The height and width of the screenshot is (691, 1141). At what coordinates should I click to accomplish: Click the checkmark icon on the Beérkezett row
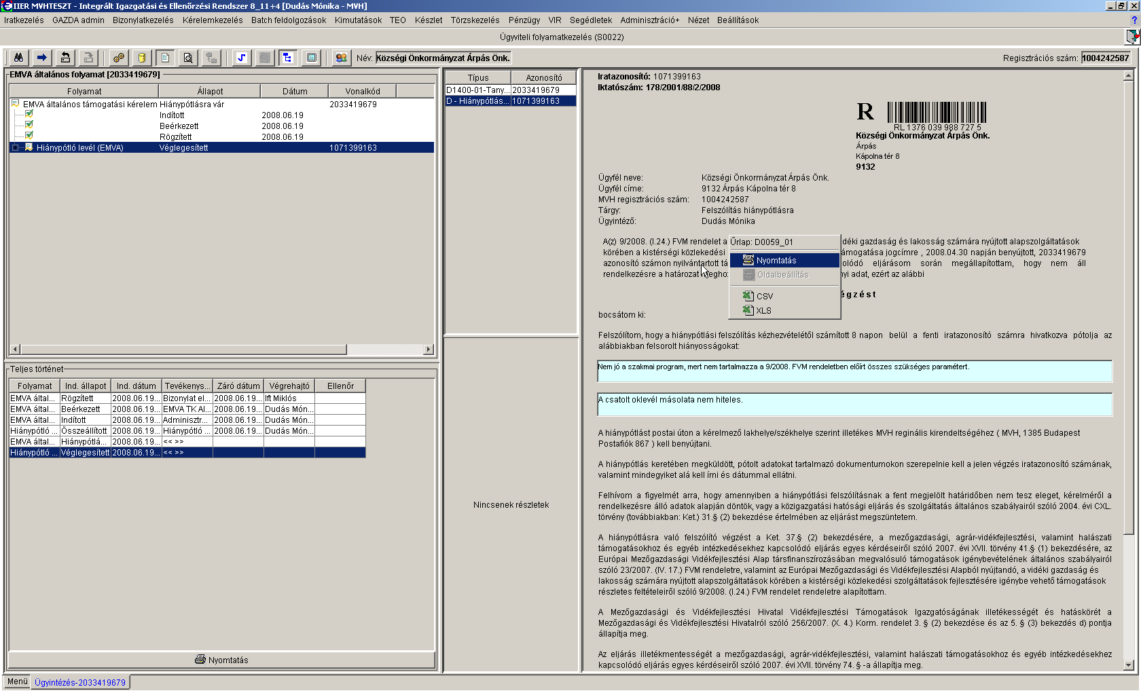point(29,125)
